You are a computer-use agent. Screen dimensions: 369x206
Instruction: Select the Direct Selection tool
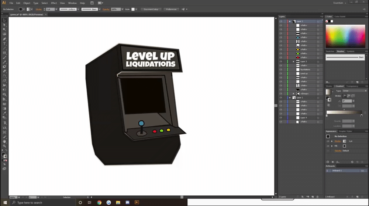point(4,25)
